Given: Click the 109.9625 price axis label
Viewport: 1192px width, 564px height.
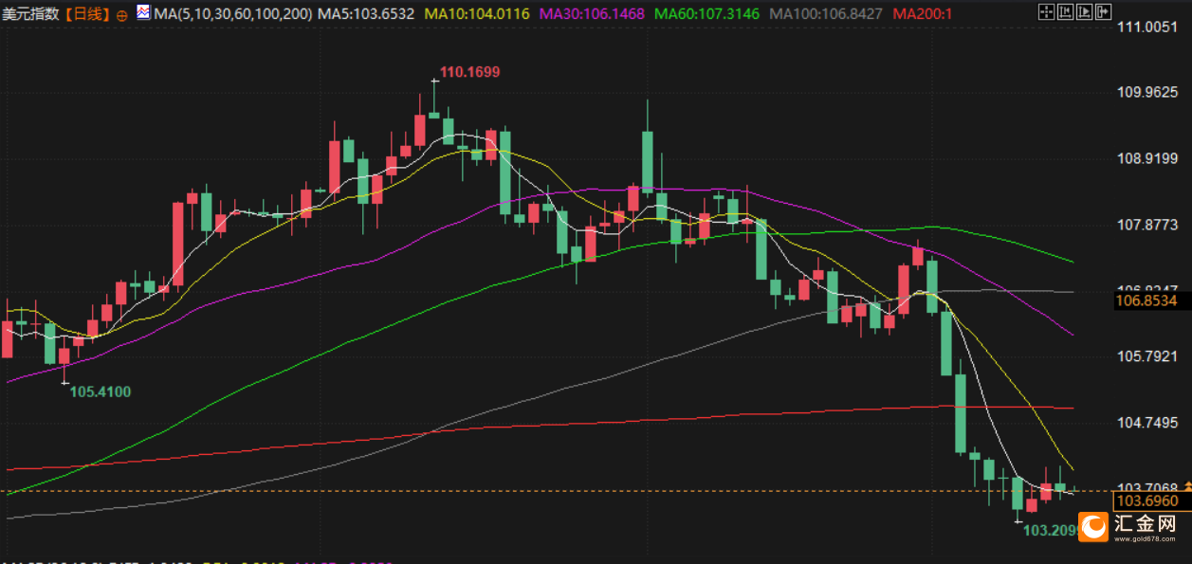Looking at the screenshot, I should point(1148,93).
